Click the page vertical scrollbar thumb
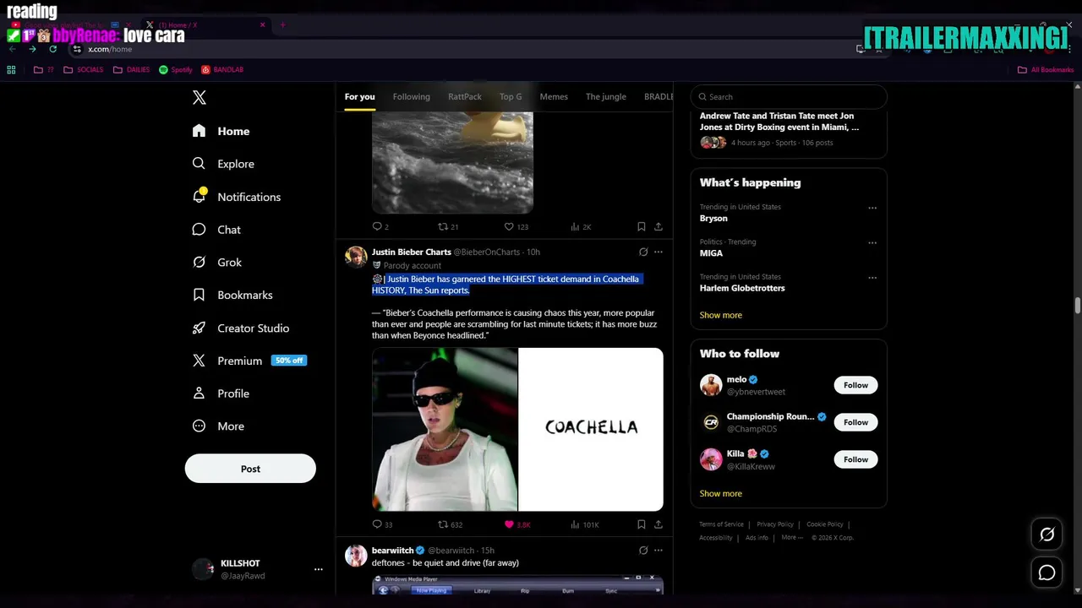The image size is (1082, 608). click(x=1077, y=306)
